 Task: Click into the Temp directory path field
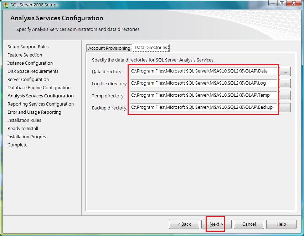point(203,96)
